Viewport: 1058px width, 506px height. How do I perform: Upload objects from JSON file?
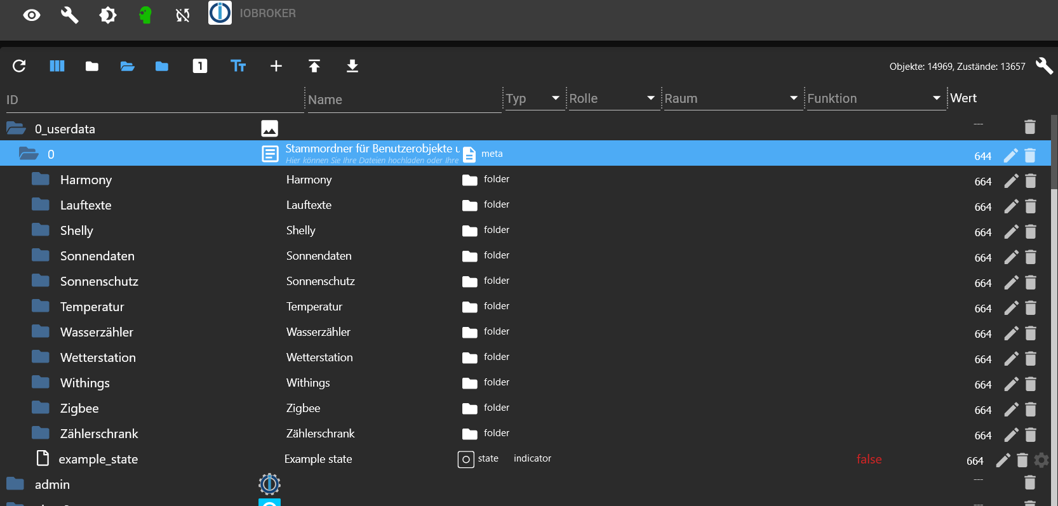click(x=314, y=66)
